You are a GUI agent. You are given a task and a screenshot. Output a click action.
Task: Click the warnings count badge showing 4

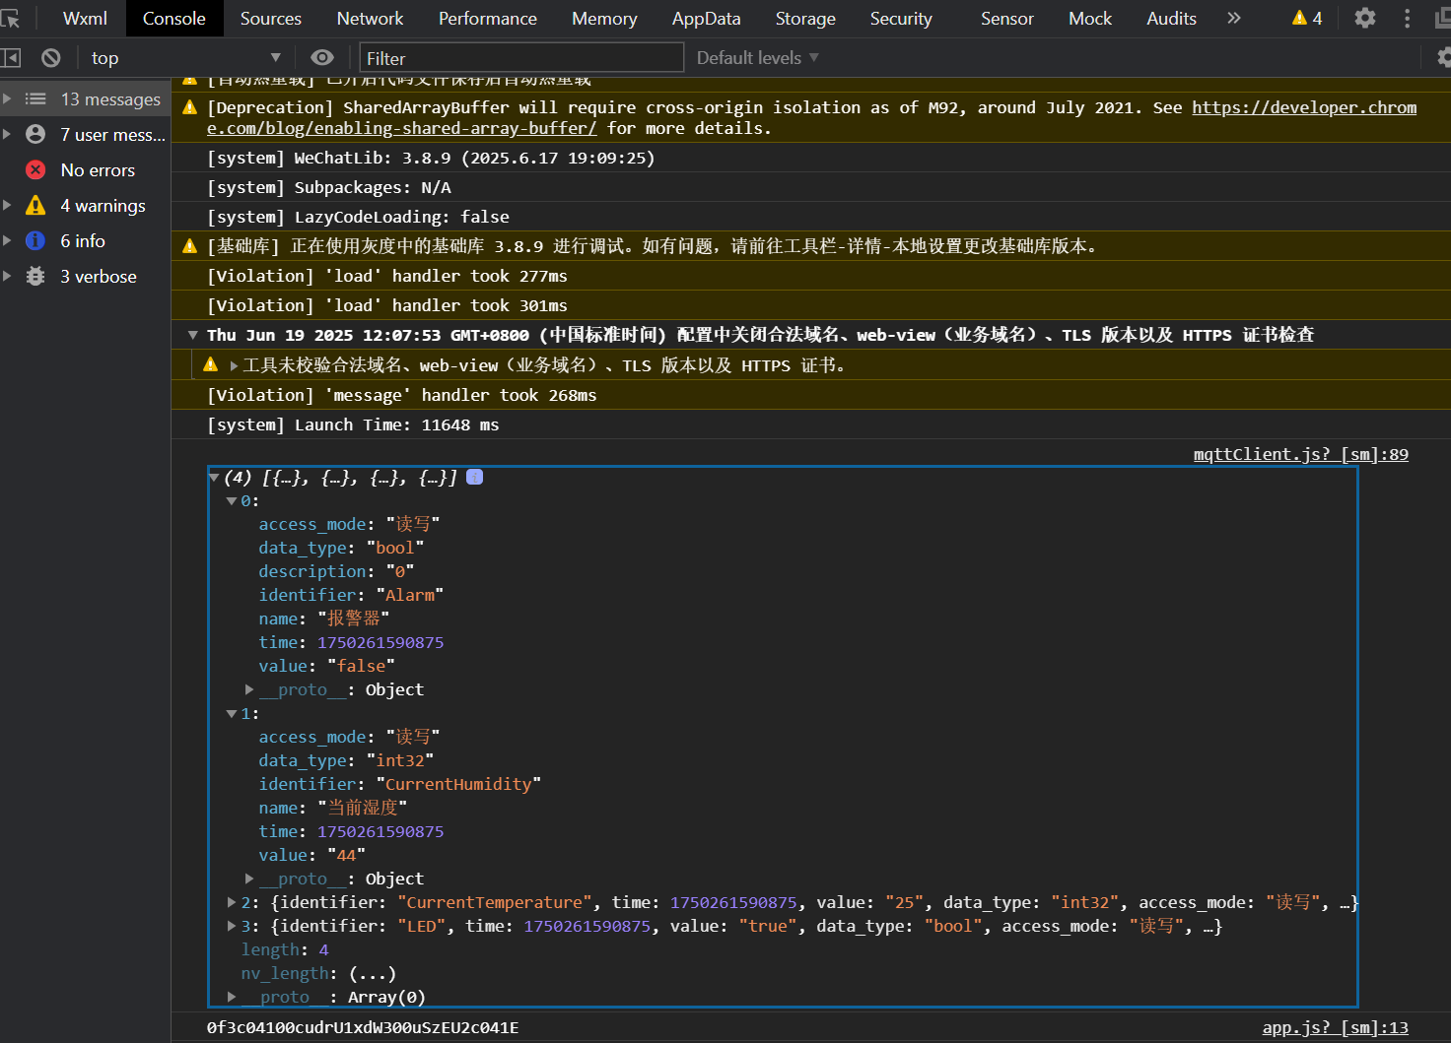pyautogui.click(x=1306, y=18)
